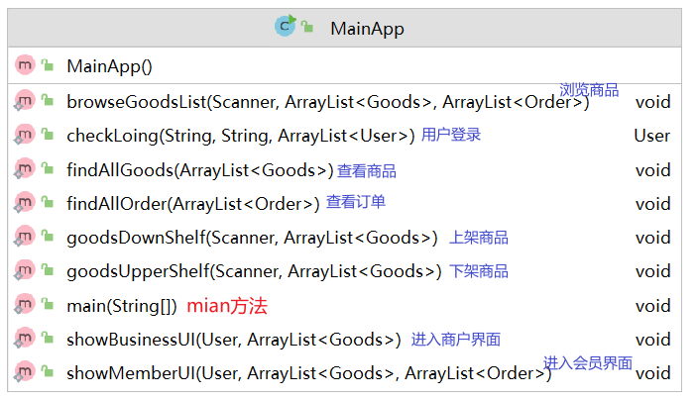
Task: Click the void return type of findAllGoods
Action: point(652,170)
